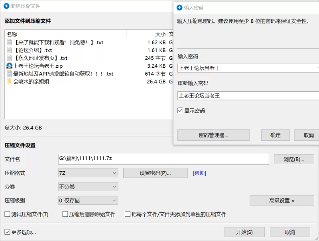This screenshot has height=241, width=319.
Task: Expand the 分卷 dropdown list
Action: 88,186
